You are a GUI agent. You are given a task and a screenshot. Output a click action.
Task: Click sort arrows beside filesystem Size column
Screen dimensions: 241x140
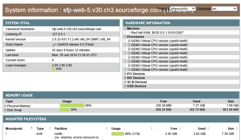coord(237,129)
